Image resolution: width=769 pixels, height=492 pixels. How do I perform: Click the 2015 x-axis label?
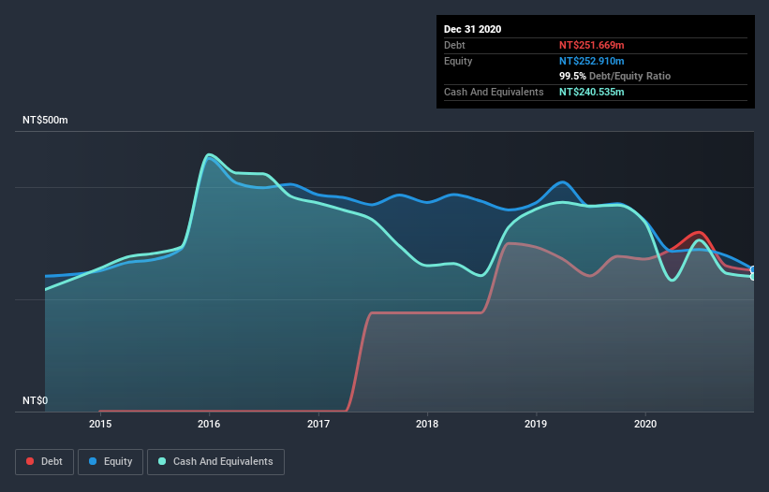click(100, 424)
